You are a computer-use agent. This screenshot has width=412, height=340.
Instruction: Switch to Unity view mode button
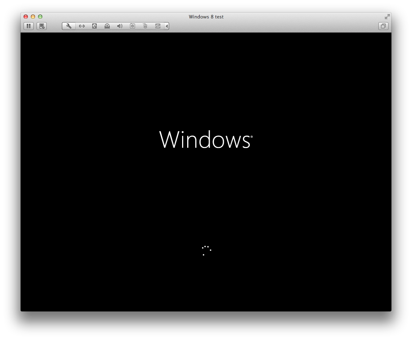pos(383,26)
